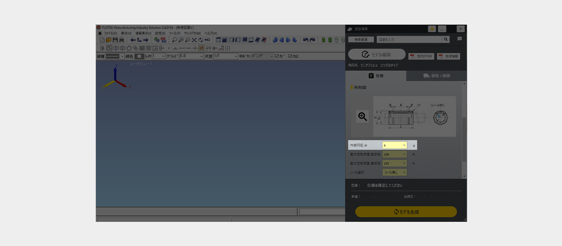Zoom the outline drawing with magnifier icon
Screen dimensions: 562x246
coord(362,116)
